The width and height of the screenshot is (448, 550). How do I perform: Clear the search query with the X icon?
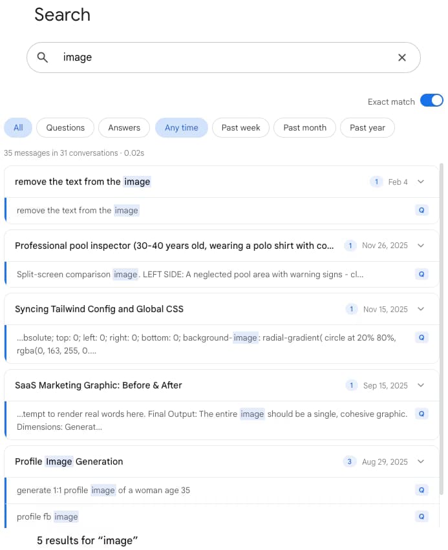click(402, 58)
